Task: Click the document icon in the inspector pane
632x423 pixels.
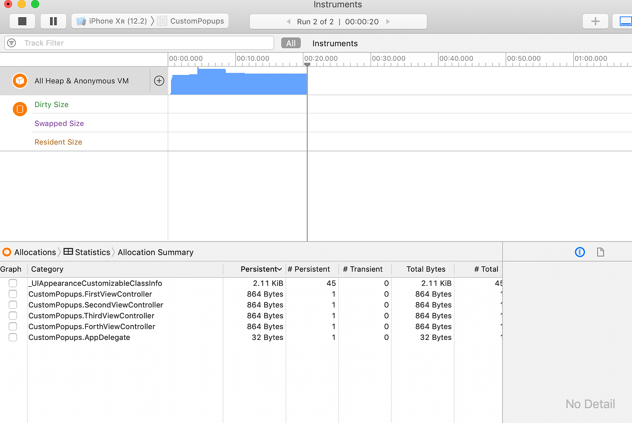Action: (600, 252)
